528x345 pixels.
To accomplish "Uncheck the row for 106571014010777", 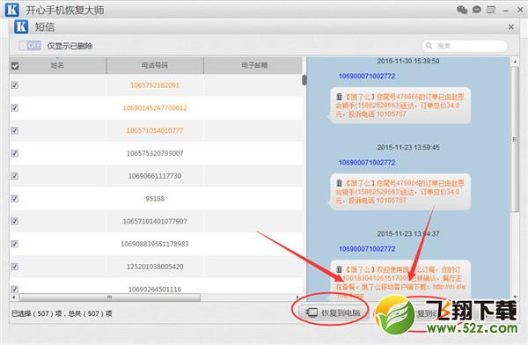I will tap(14, 130).
